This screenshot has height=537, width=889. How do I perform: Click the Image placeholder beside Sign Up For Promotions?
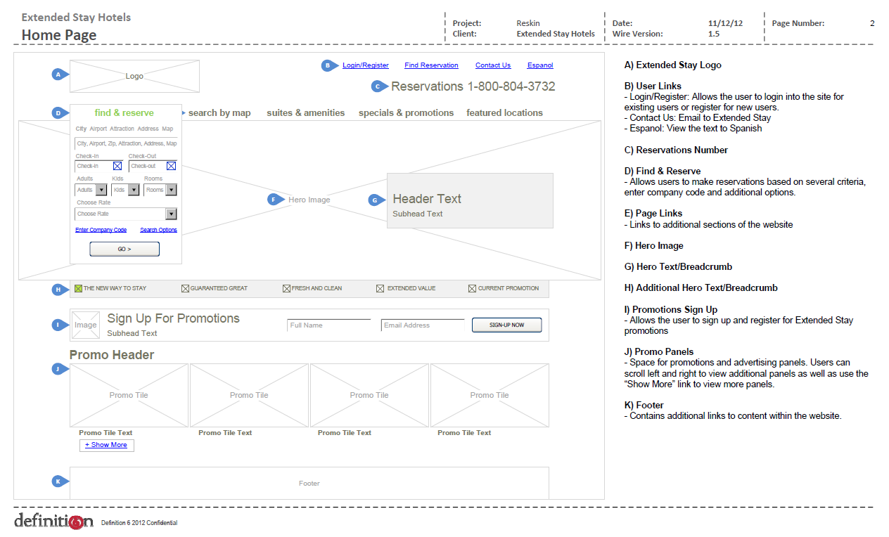click(85, 325)
